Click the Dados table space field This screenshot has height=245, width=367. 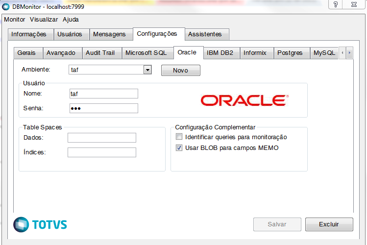tap(102, 138)
